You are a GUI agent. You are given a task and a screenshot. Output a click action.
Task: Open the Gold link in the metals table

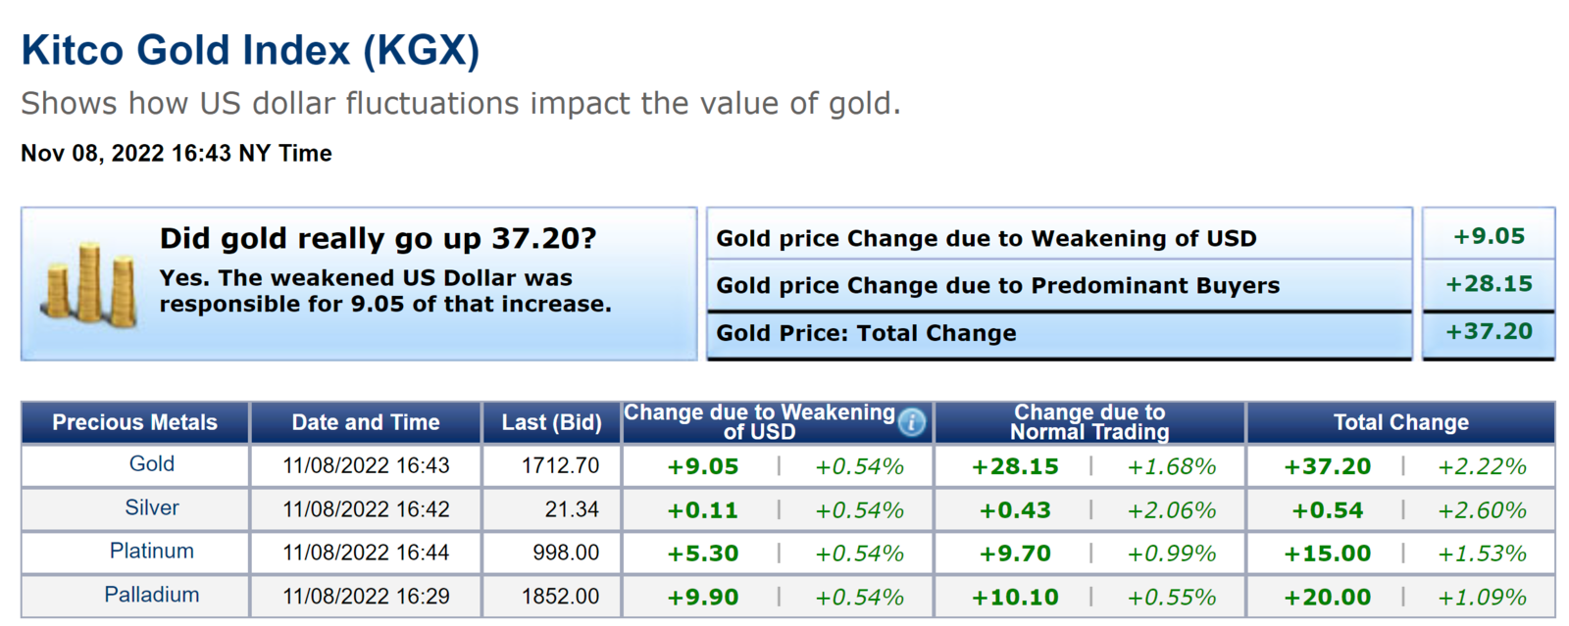pos(152,464)
